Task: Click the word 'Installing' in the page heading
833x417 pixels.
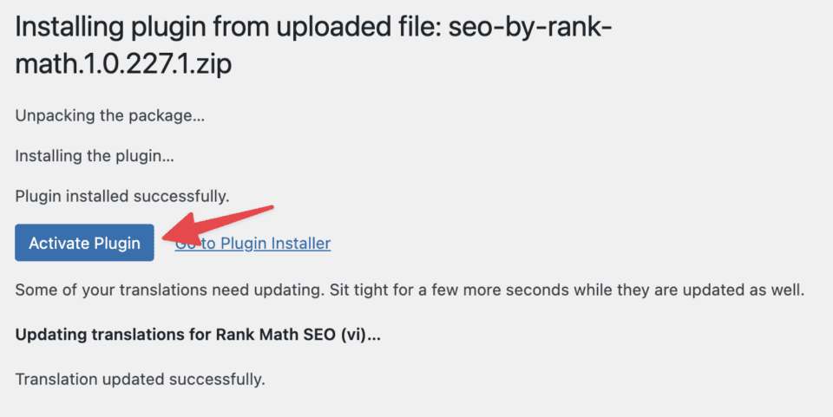Action: (x=69, y=28)
